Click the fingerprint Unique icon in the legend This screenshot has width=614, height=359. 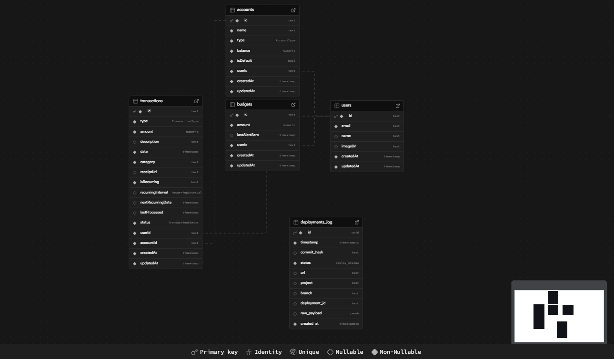[293, 352]
